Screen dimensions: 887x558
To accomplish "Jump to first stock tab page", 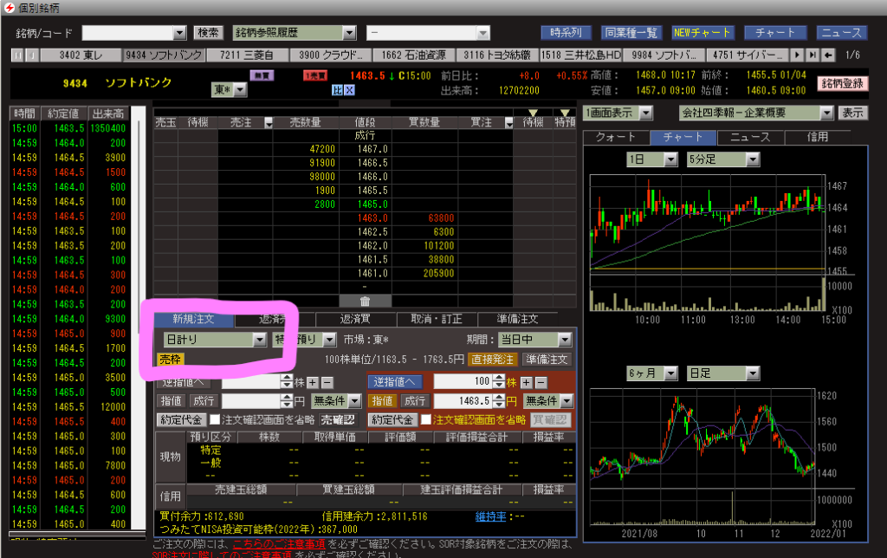I will (x=17, y=55).
